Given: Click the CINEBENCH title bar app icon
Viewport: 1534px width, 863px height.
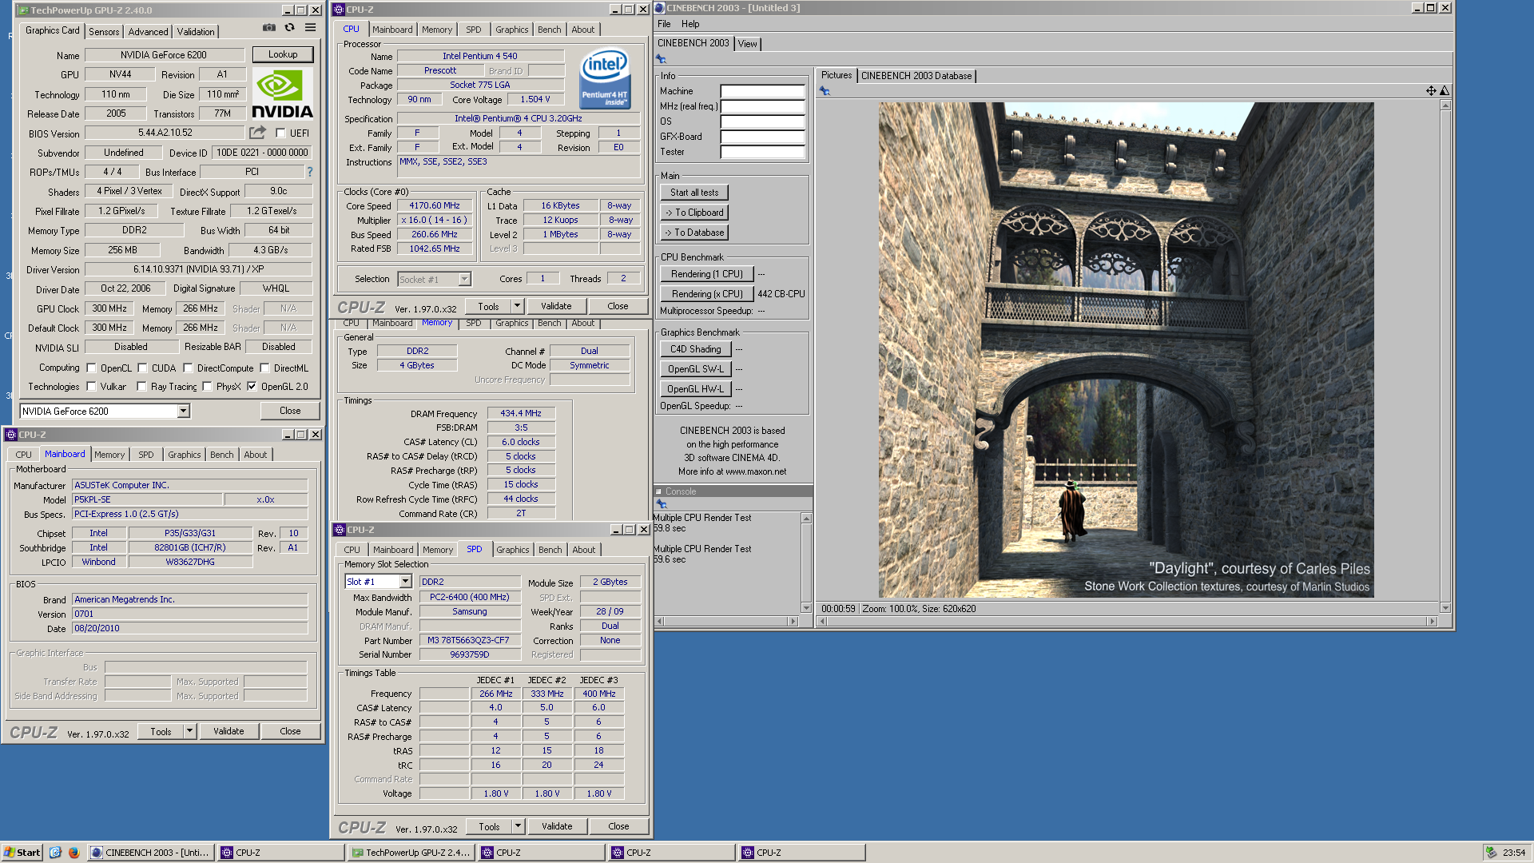Looking at the screenshot, I should click(x=660, y=8).
